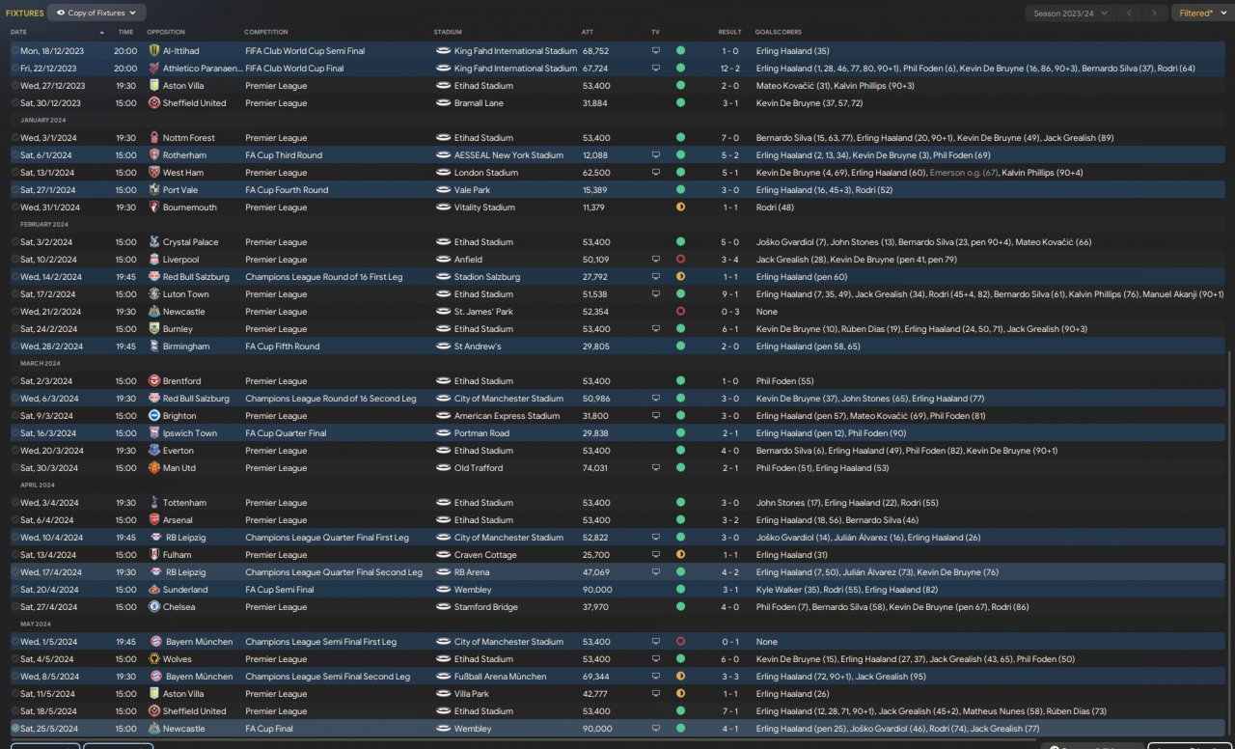Click the Athletico Paranaense club badge
The image size is (1235, 749).
click(154, 68)
